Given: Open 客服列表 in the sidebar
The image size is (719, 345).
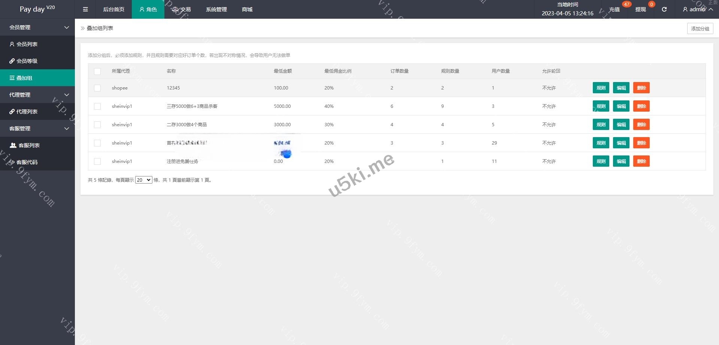Looking at the screenshot, I should click(29, 145).
